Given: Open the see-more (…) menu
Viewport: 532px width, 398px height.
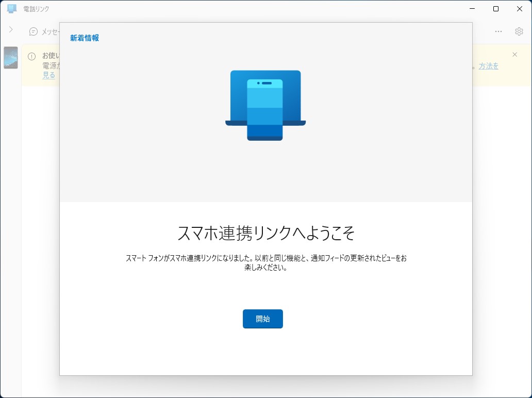Looking at the screenshot, I should 498,31.
